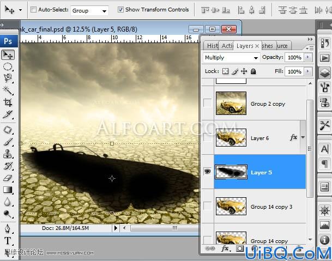332x261 pixels.
Task: Select the History Brush tool
Action: [8, 166]
